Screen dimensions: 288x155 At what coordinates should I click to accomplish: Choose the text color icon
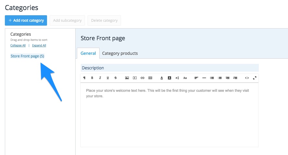(x=162, y=78)
